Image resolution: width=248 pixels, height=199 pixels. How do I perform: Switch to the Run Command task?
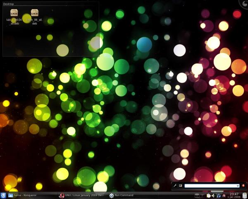pyautogui.click(x=133, y=195)
